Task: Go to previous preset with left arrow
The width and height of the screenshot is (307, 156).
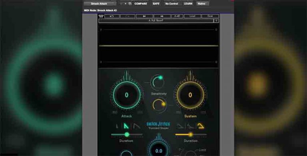Action: tap(144, 16)
